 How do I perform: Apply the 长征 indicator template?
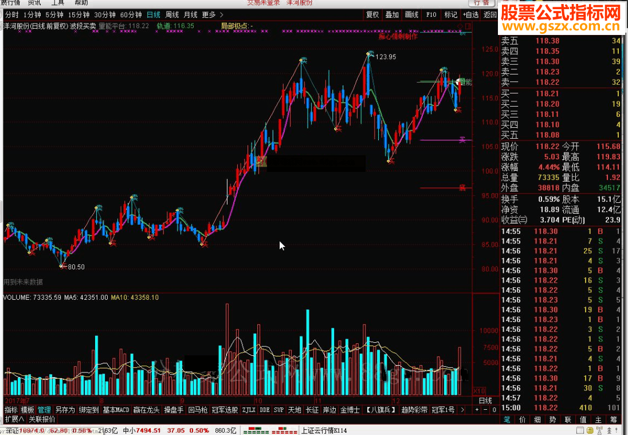click(312, 410)
